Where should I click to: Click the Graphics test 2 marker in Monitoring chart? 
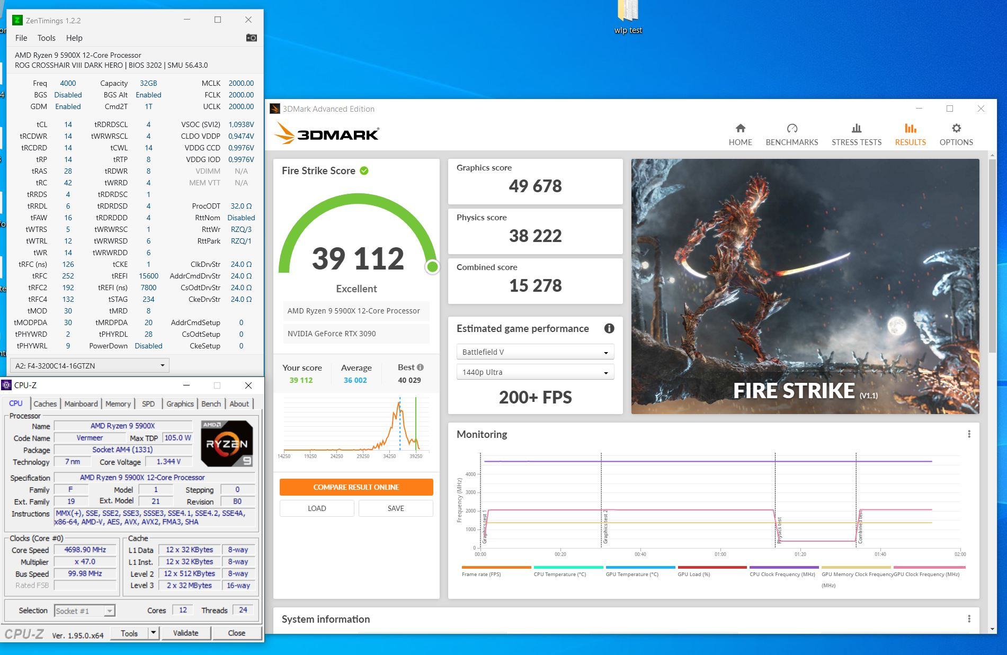pos(605,527)
